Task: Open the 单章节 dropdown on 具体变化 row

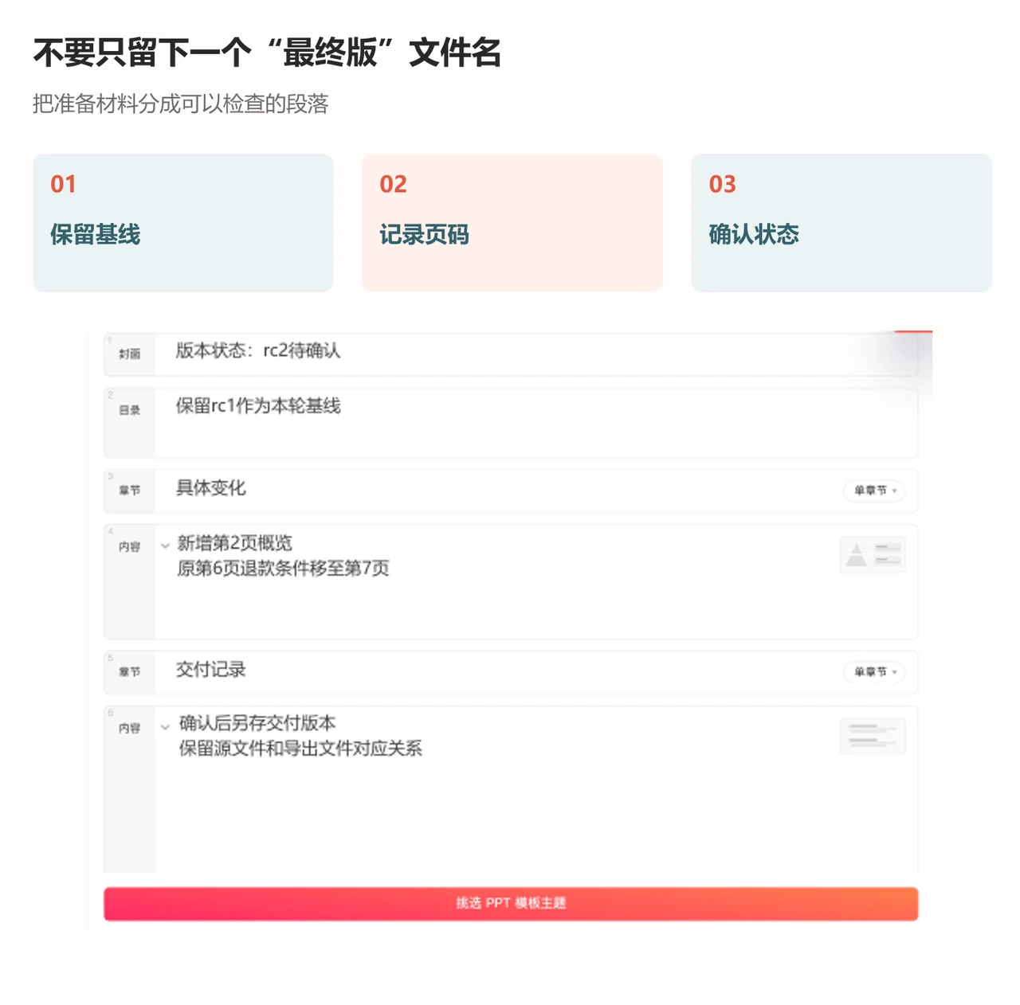Action: [x=874, y=491]
